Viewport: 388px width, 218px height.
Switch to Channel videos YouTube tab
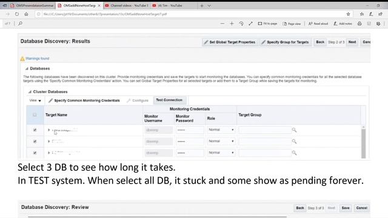(x=127, y=5)
